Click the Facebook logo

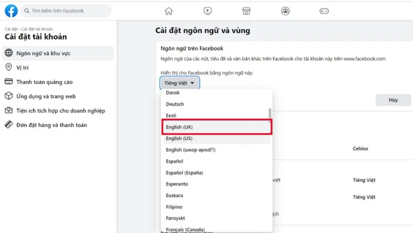click(11, 11)
